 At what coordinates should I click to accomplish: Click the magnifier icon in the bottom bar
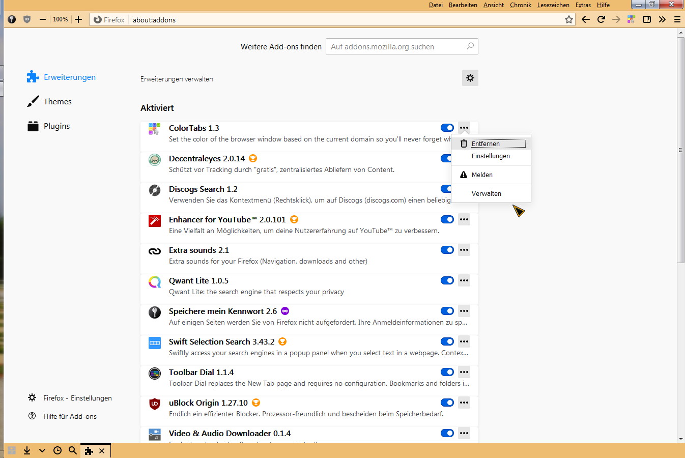click(x=73, y=450)
